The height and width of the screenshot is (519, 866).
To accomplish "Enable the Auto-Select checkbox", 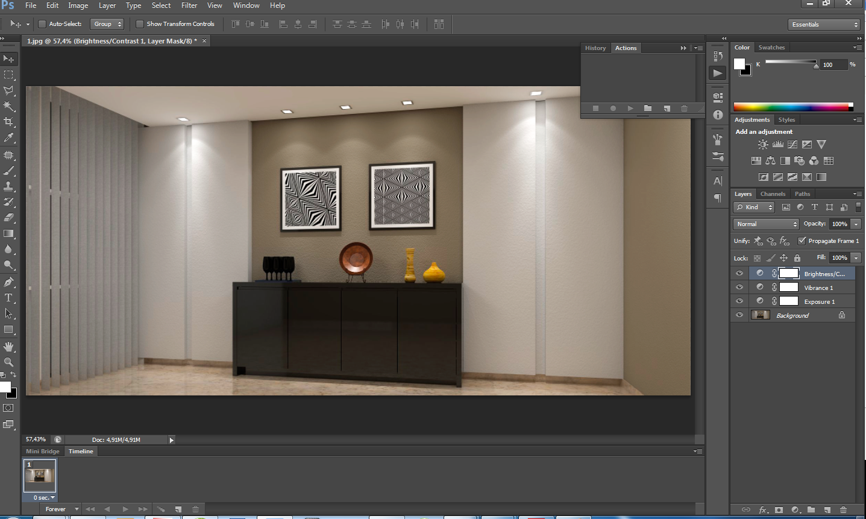I will [x=42, y=24].
